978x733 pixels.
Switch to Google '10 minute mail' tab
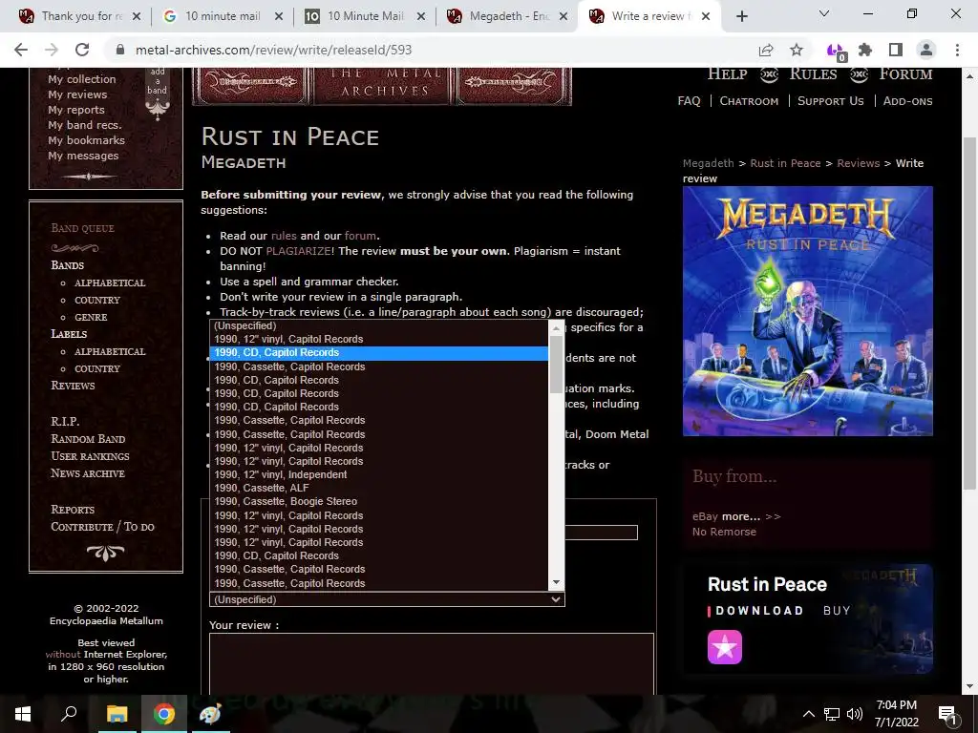point(223,16)
